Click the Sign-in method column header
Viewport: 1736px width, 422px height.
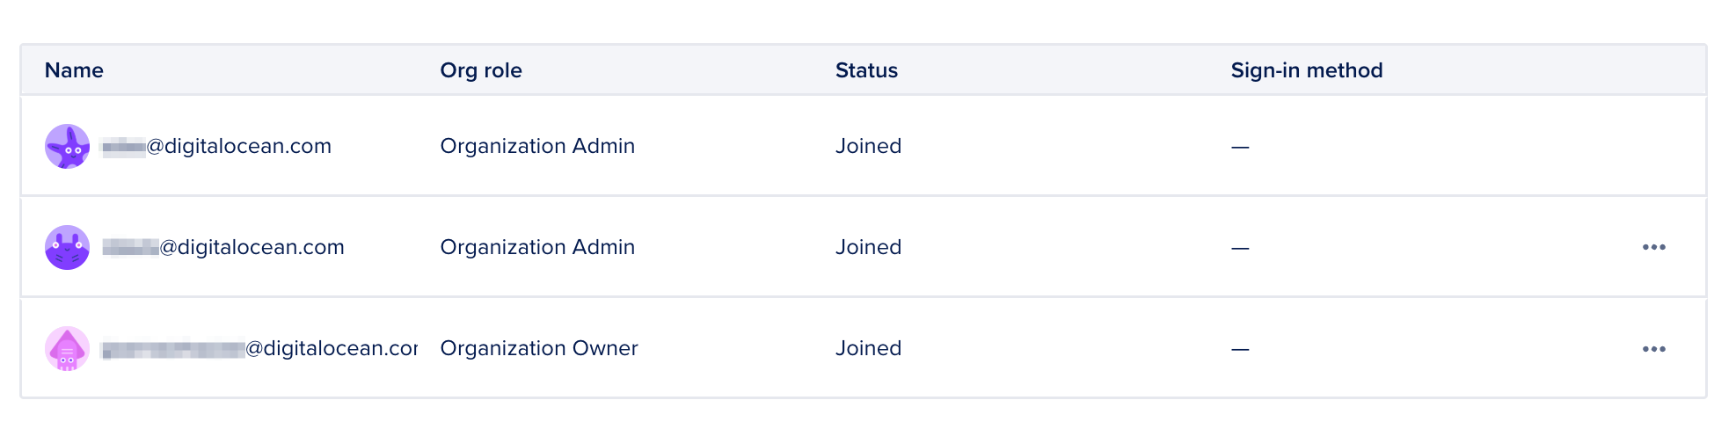point(1306,70)
